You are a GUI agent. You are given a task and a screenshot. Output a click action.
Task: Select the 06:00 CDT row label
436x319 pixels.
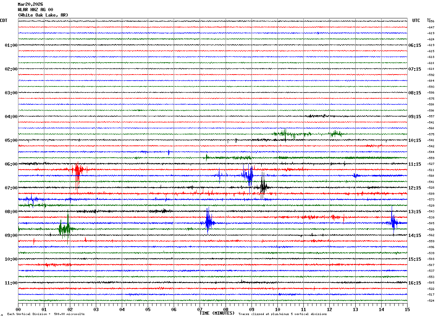[x=11, y=164]
